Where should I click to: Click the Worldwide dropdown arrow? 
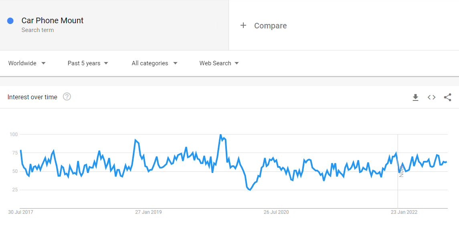pos(43,63)
